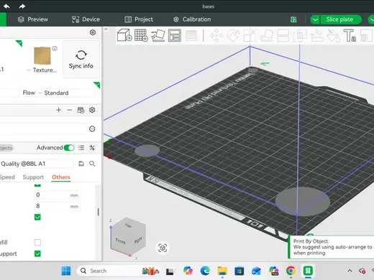The width and height of the screenshot is (374, 280).
Task: Click the compare presets list icon
Action: [81, 148]
